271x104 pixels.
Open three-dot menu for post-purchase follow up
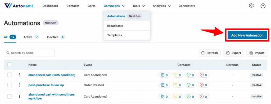[x=20, y=85]
